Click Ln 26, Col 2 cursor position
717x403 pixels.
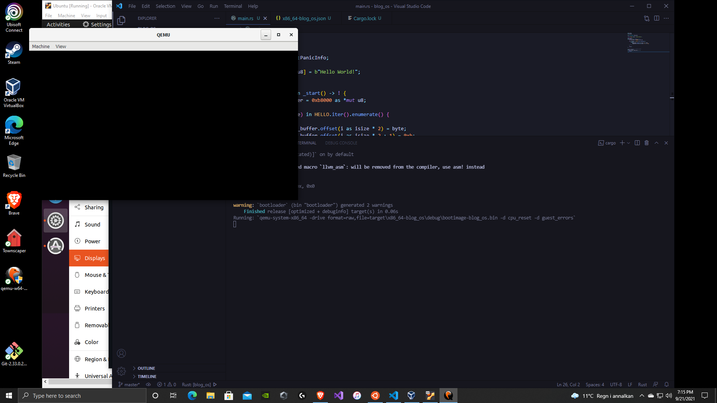(x=568, y=385)
